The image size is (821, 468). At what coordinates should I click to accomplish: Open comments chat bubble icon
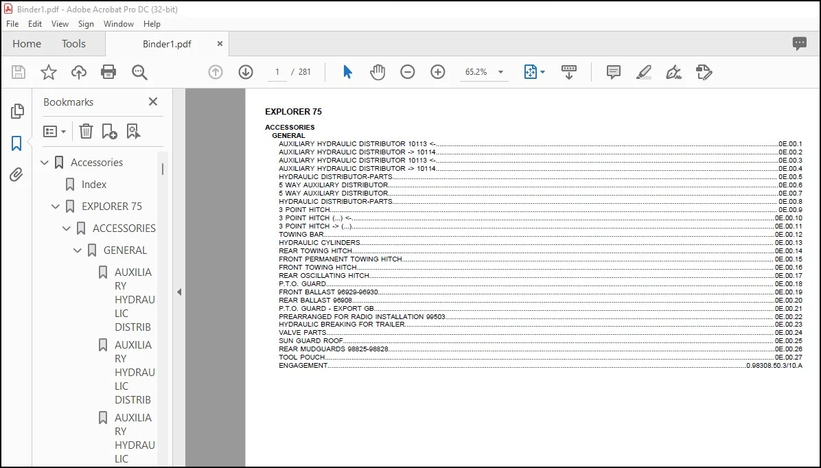pos(800,43)
